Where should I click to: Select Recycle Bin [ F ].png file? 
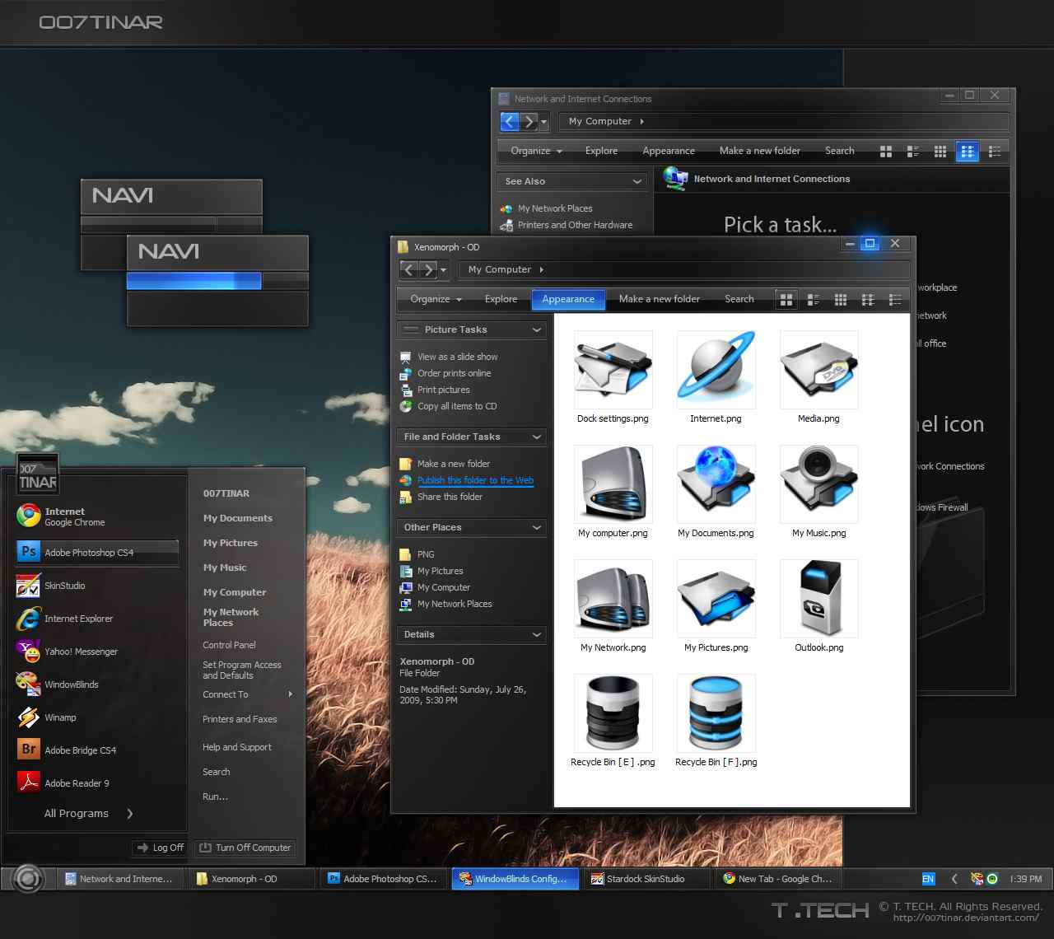(x=716, y=713)
